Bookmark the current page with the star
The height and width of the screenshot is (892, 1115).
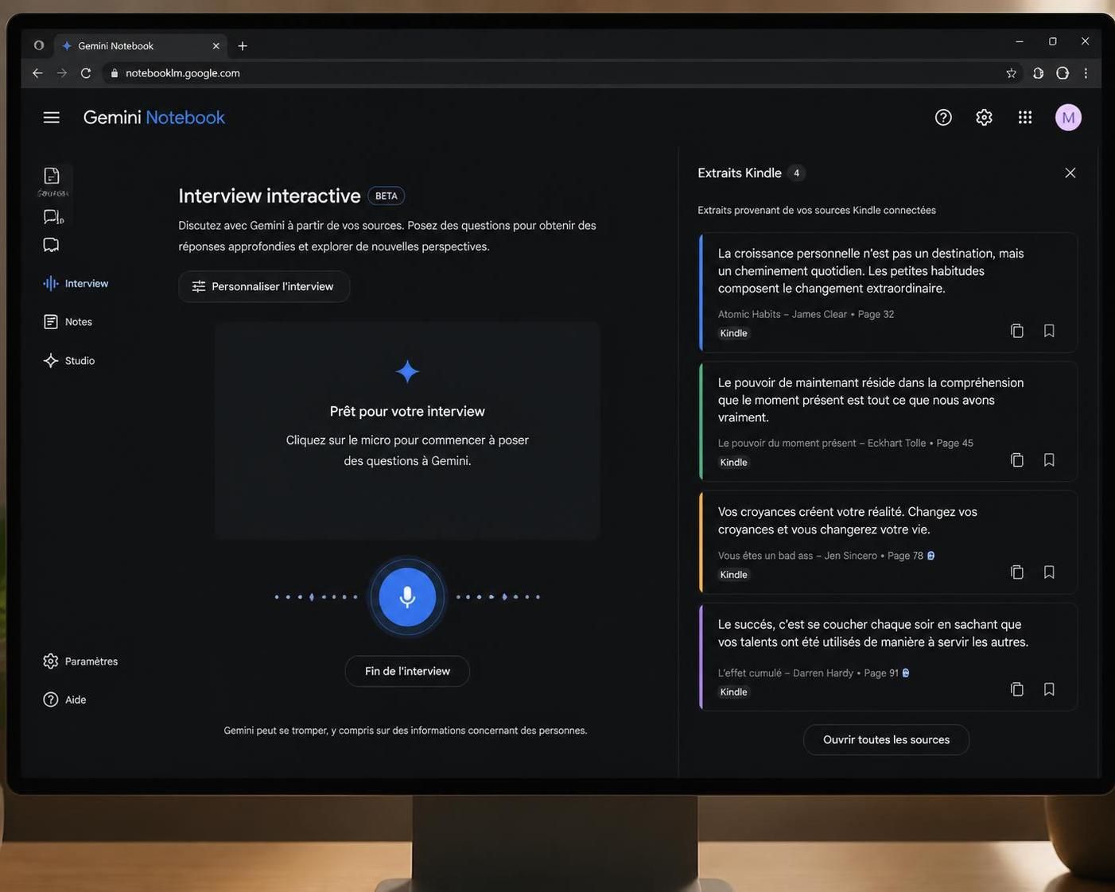tap(1012, 73)
